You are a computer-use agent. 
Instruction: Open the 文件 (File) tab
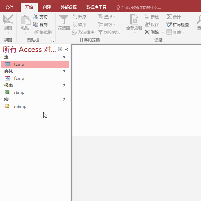[9, 7]
